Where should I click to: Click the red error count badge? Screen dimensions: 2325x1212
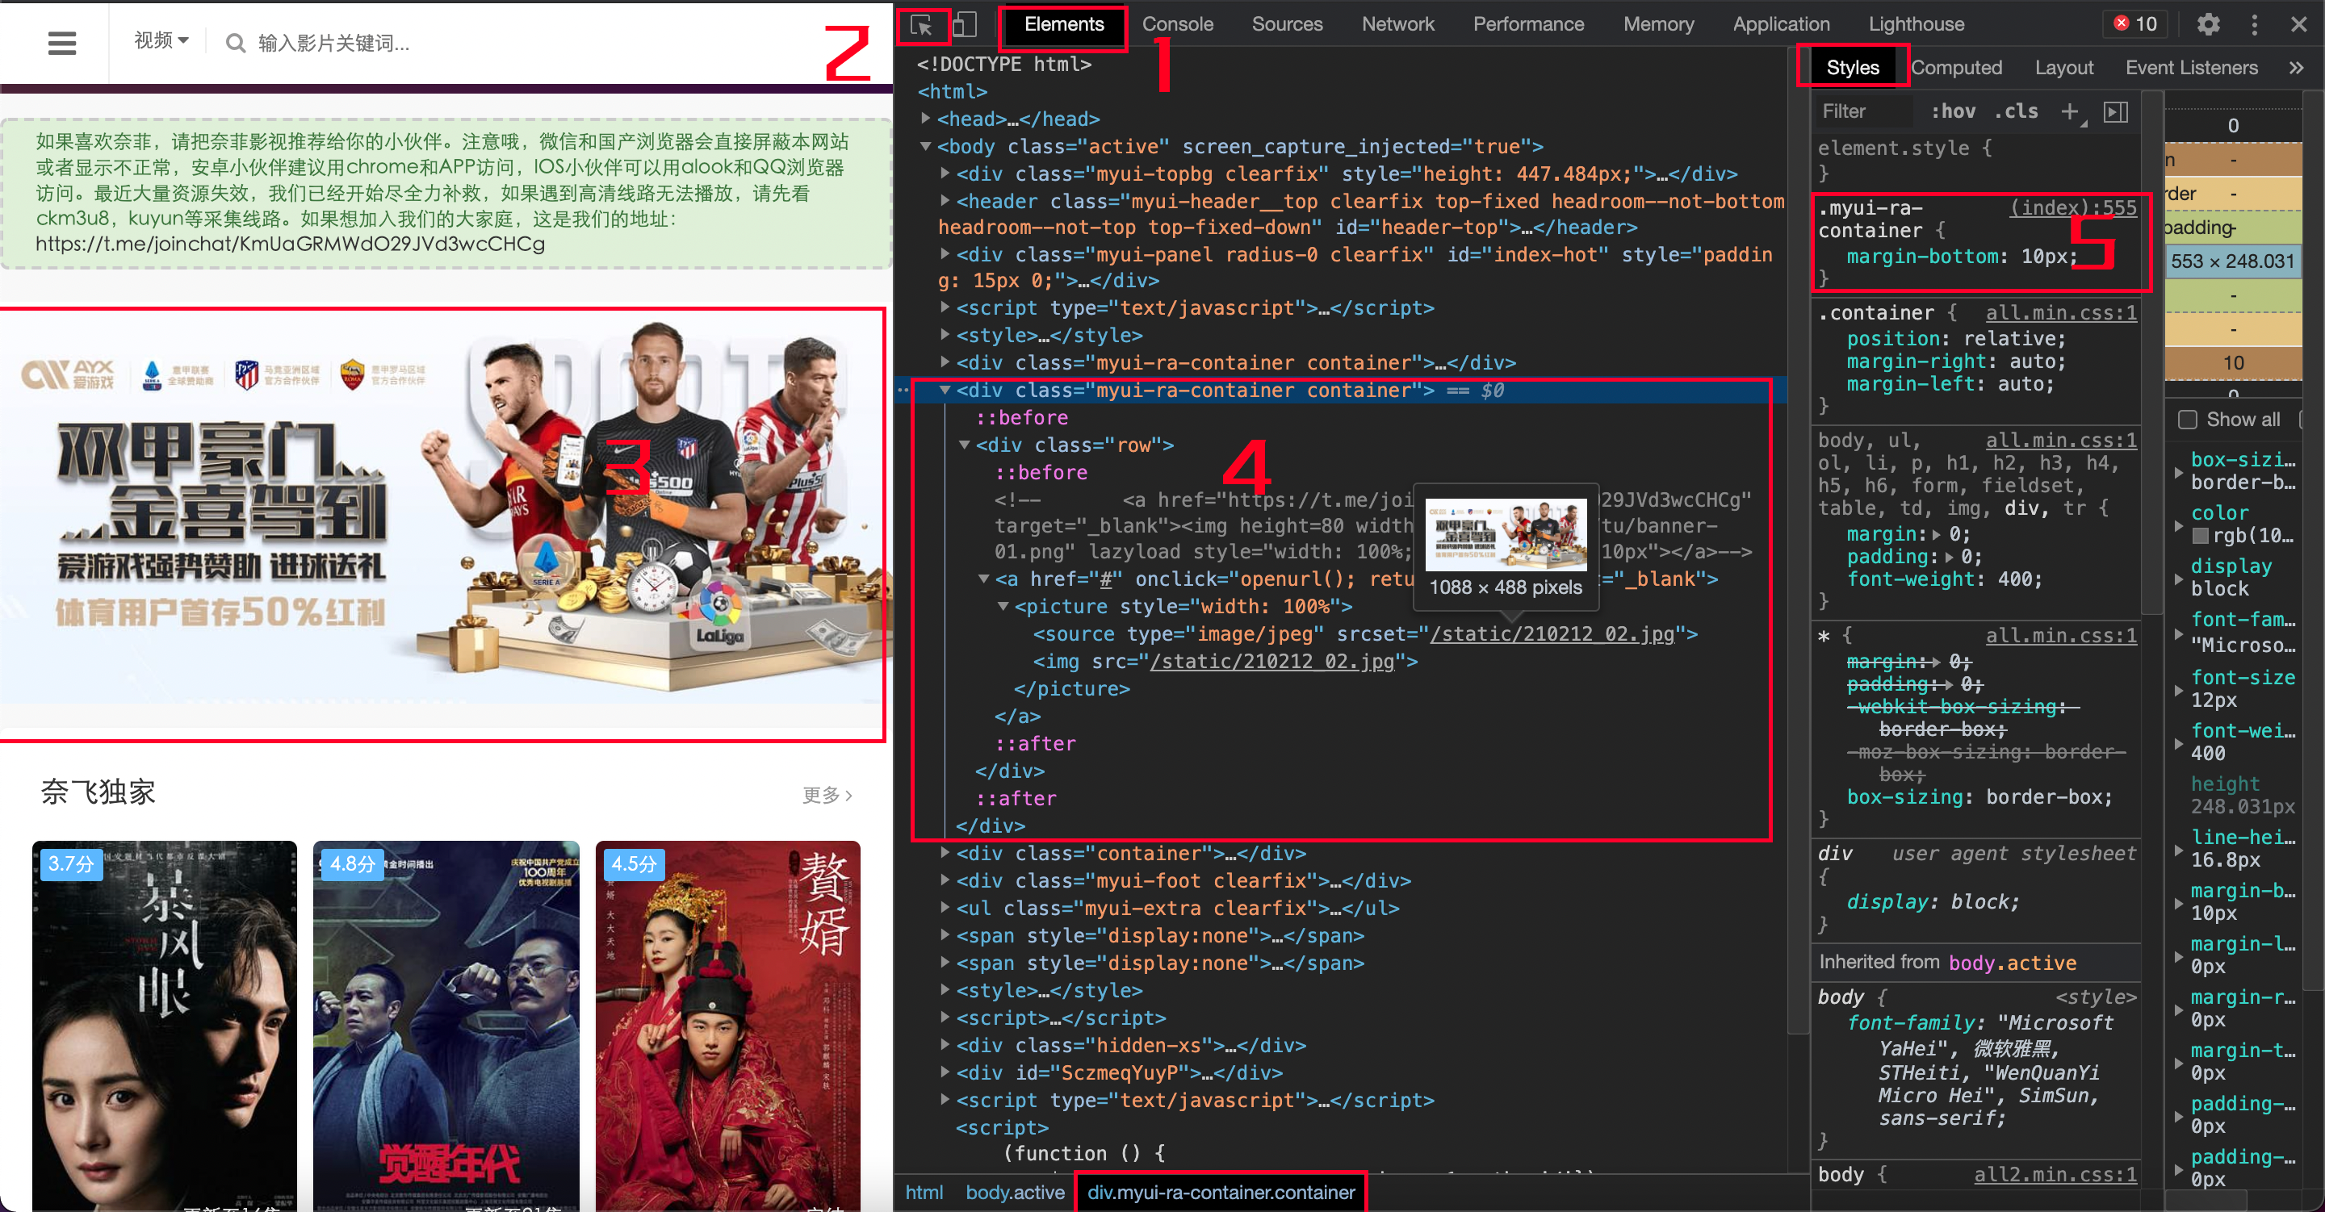(x=2136, y=24)
